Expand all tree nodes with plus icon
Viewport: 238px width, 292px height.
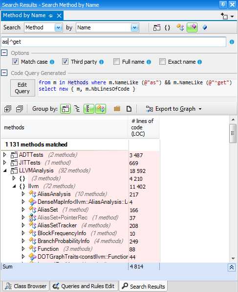[8, 109]
